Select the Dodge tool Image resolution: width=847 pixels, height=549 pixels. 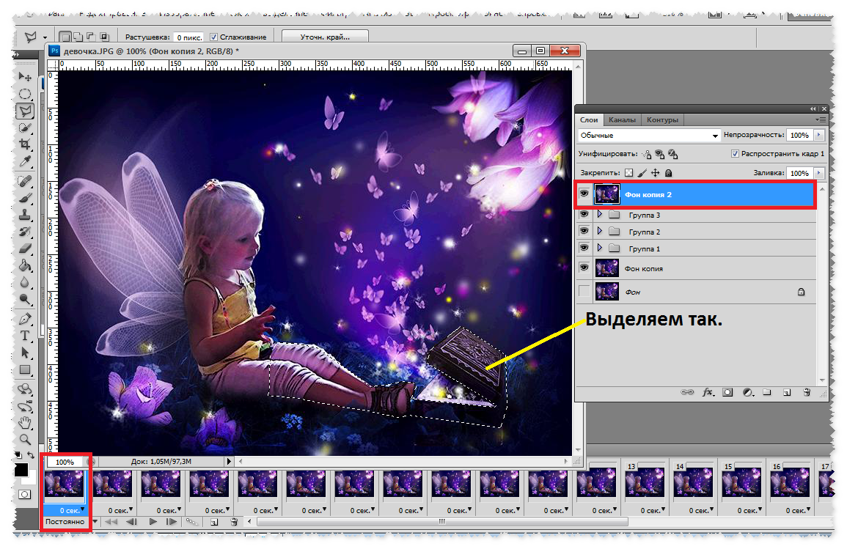[x=25, y=299]
